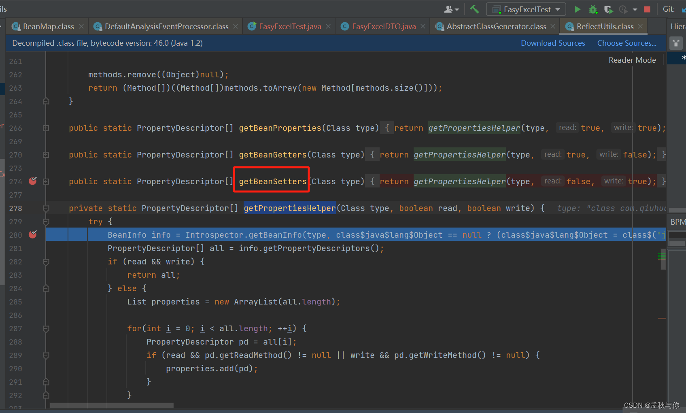Click info.getPropertyDescriptors() on line 281
The image size is (686, 413).
pyautogui.click(x=309, y=248)
